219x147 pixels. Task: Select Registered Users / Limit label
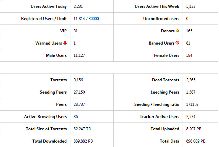(x=44, y=19)
